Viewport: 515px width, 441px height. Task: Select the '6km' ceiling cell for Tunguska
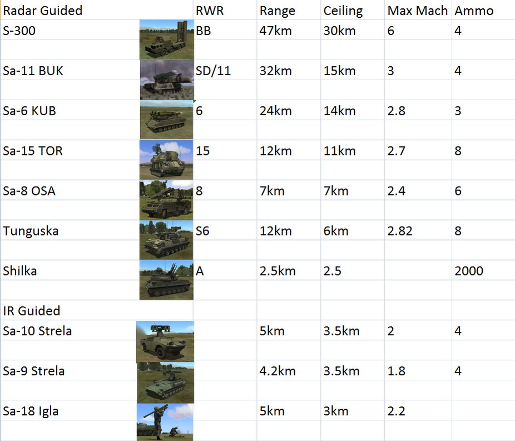[x=353, y=231]
